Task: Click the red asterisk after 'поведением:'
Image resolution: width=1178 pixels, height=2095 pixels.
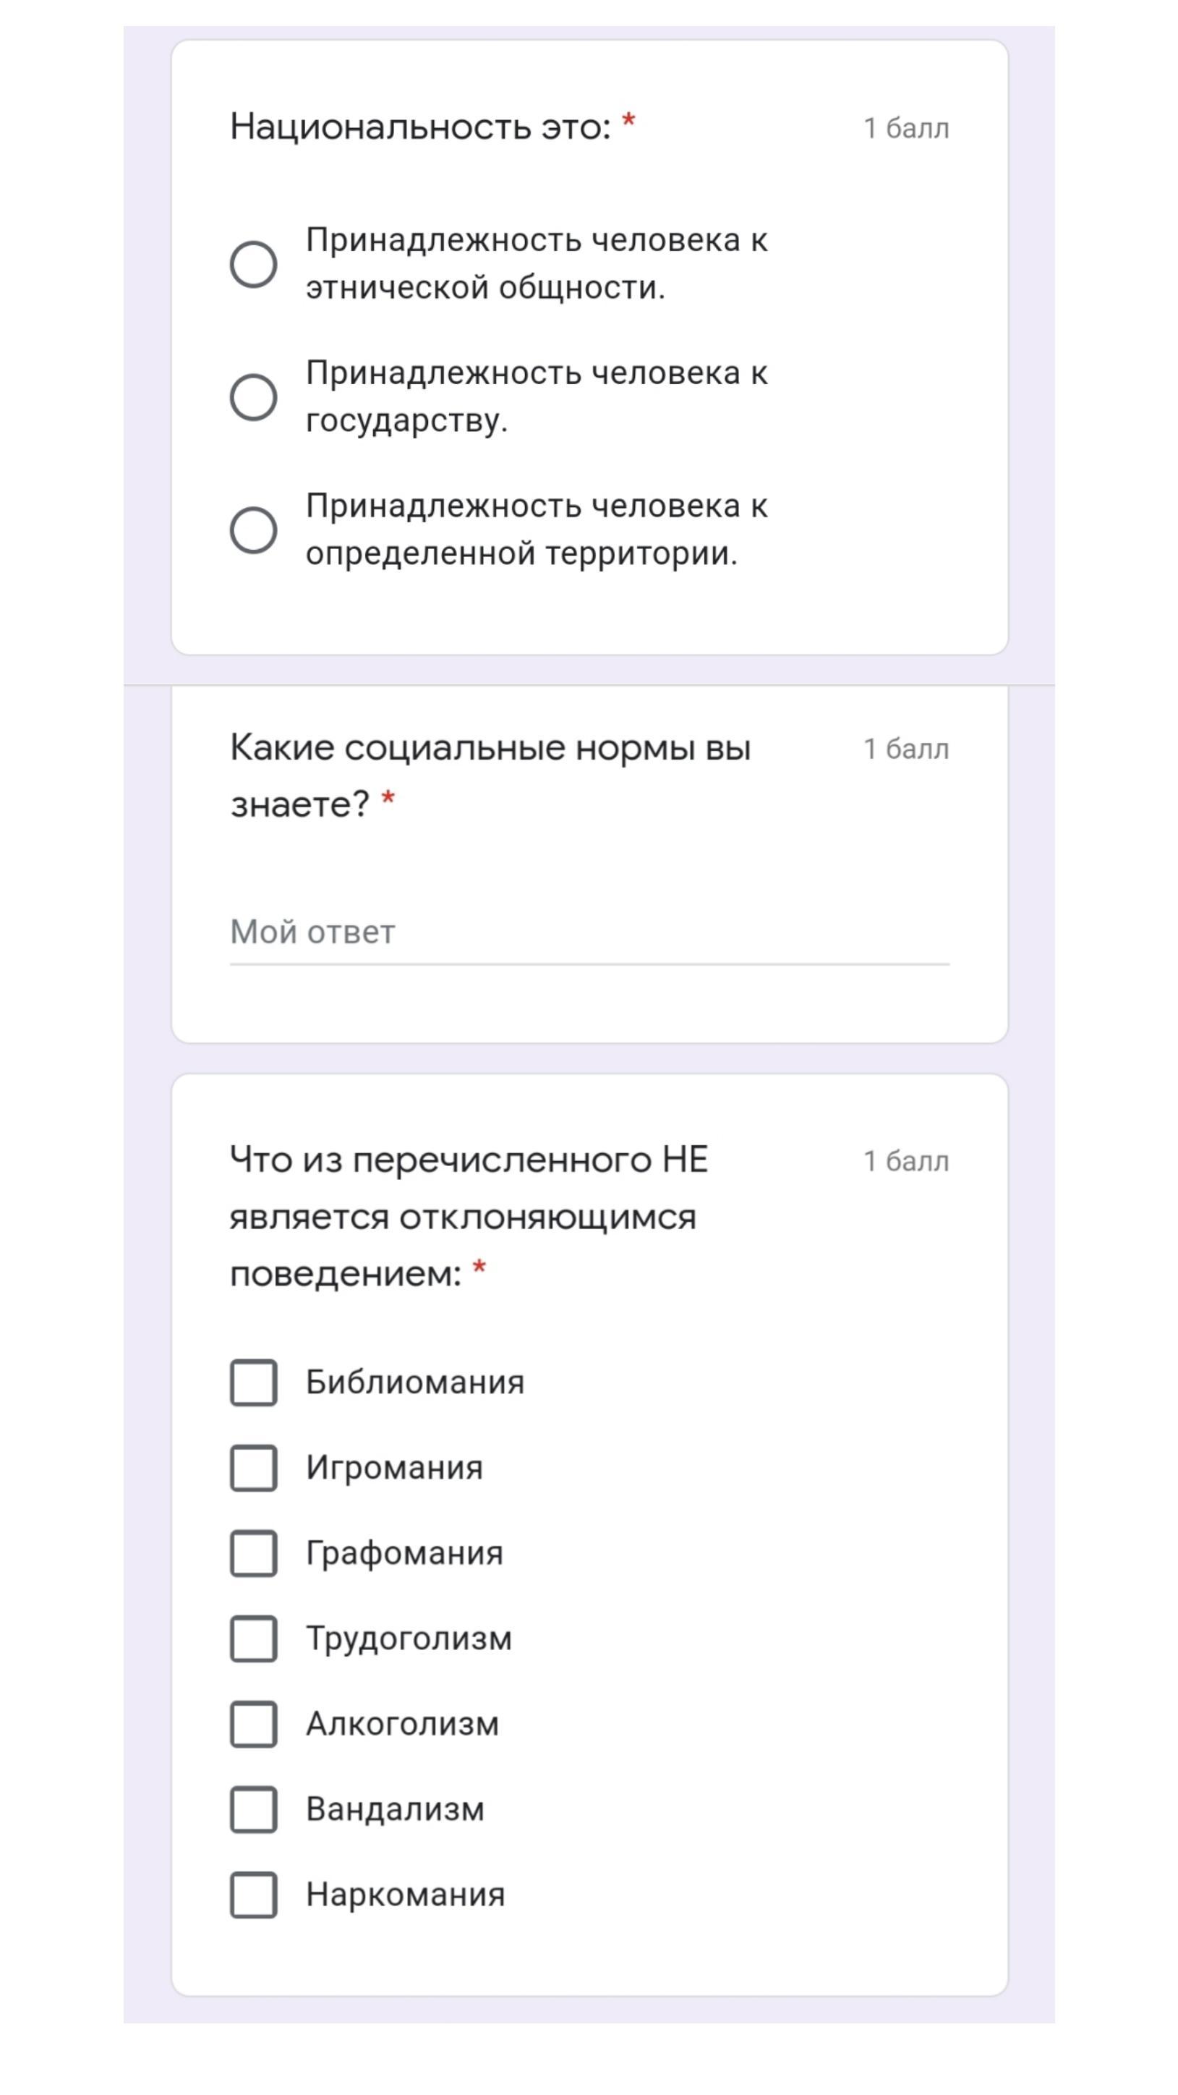Action: [x=479, y=1268]
